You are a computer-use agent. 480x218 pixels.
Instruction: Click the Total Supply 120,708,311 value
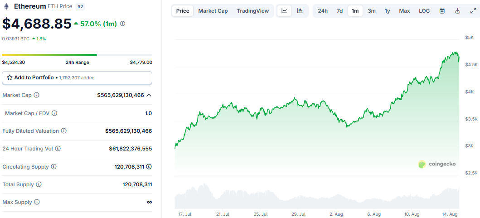(x=137, y=184)
